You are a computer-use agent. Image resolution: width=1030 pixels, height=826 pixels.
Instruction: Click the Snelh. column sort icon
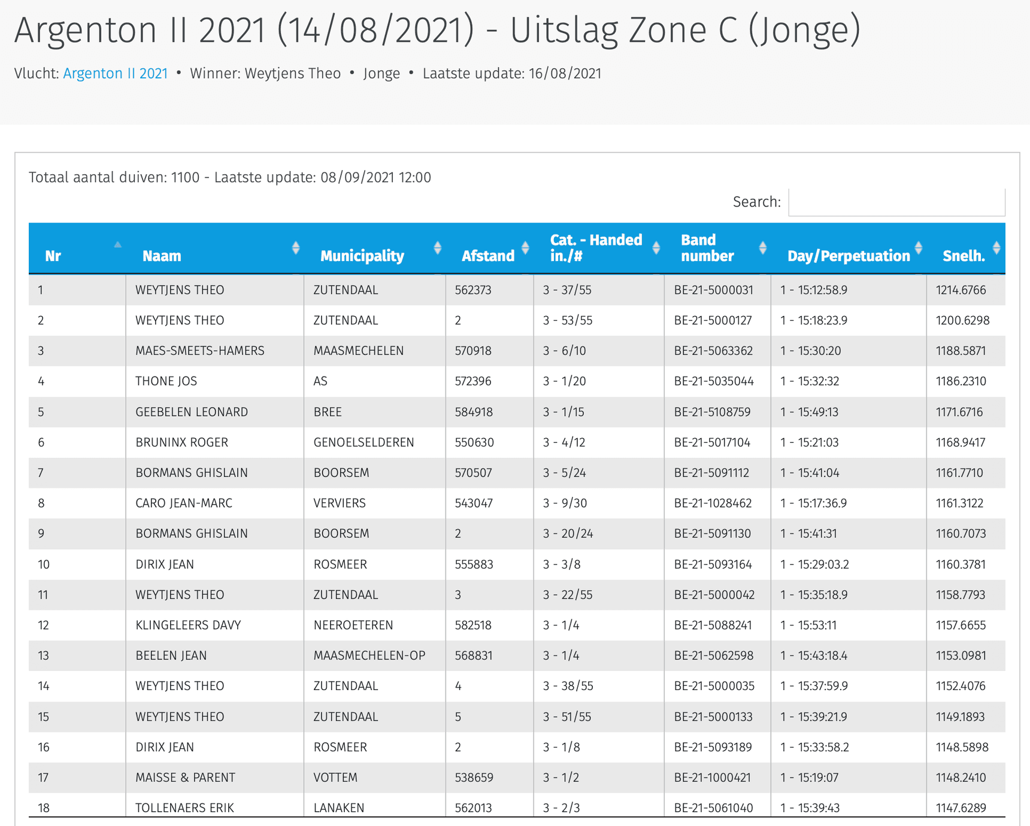996,248
